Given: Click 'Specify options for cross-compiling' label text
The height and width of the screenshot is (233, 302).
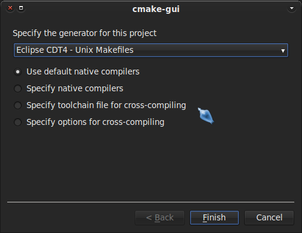Looking at the screenshot, I should click(96, 122).
